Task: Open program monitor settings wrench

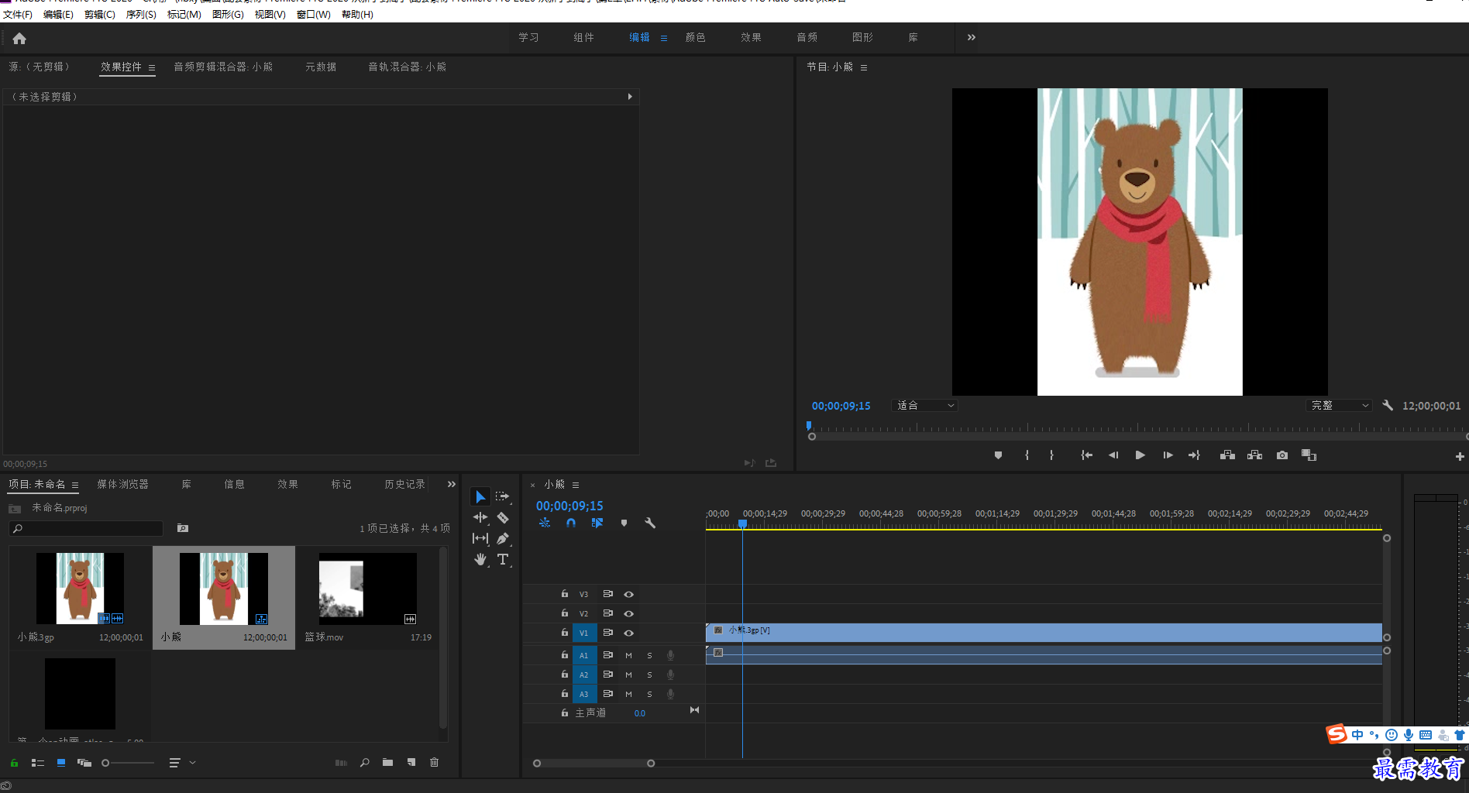Action: point(1388,405)
